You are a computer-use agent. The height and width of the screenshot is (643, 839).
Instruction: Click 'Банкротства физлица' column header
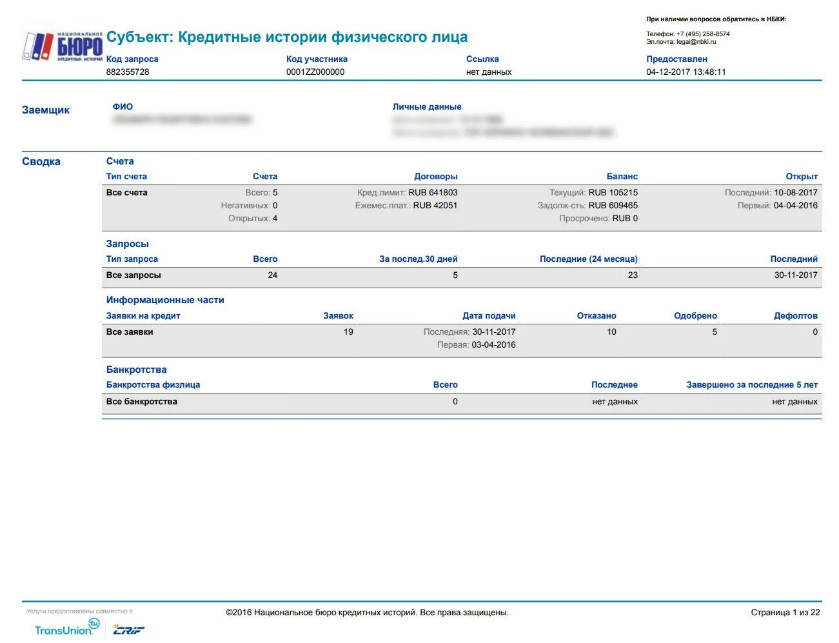[x=153, y=384]
